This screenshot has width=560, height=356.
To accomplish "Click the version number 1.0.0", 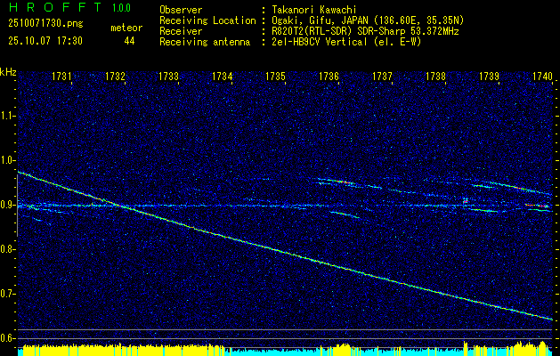I will [x=121, y=8].
